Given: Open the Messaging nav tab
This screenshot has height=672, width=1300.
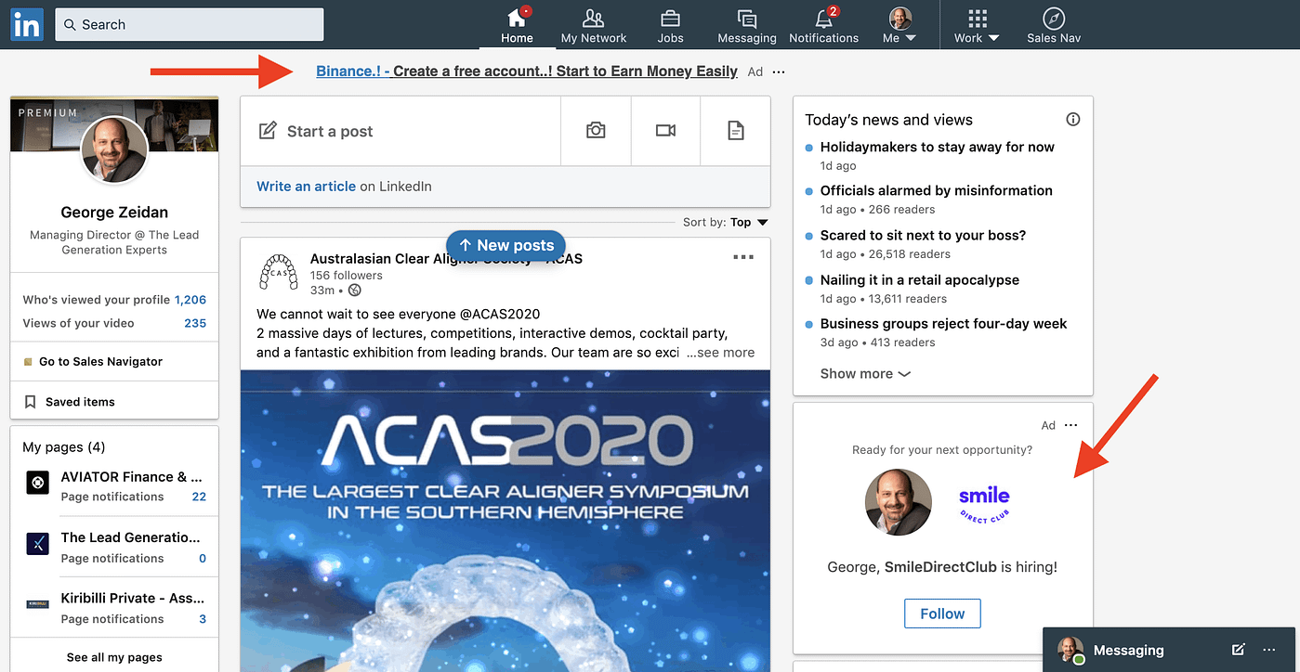Looking at the screenshot, I should [x=746, y=25].
